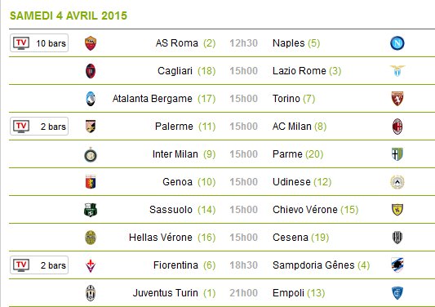Click the Fiorentina purple crest
Image resolution: width=435 pixels, height=307 pixels.
coord(91,265)
